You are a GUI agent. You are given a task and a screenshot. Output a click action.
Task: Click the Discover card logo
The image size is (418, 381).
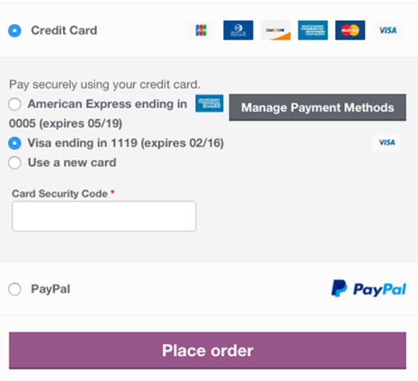[x=275, y=31]
